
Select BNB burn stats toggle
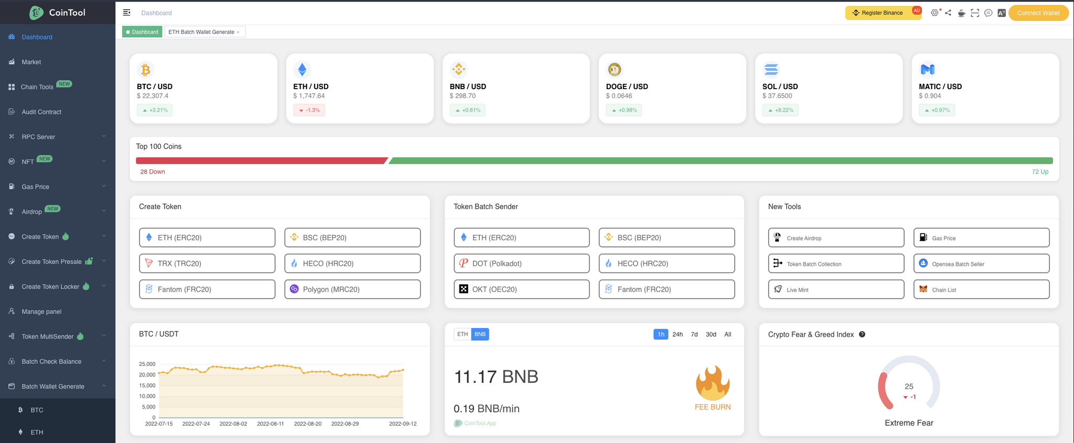pyautogui.click(x=480, y=334)
